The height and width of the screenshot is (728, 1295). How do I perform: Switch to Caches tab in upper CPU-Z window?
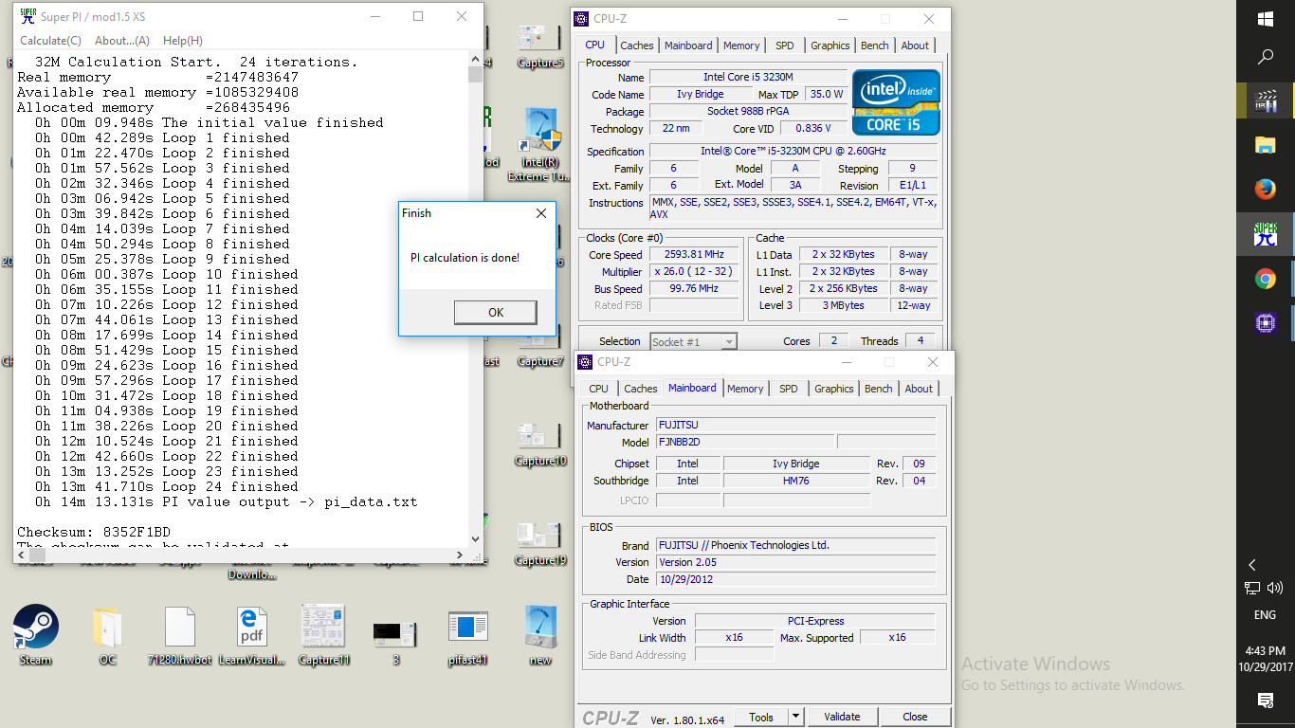(637, 45)
